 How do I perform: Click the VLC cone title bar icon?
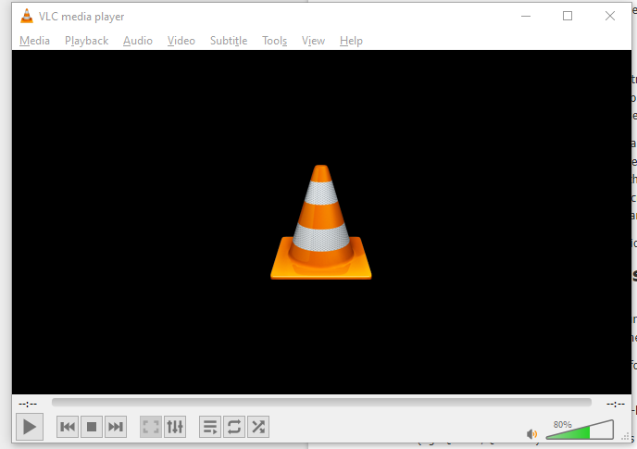pyautogui.click(x=27, y=17)
